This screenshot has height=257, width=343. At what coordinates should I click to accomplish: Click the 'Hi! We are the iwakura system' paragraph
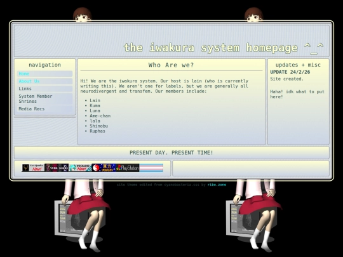pyautogui.click(x=165, y=86)
